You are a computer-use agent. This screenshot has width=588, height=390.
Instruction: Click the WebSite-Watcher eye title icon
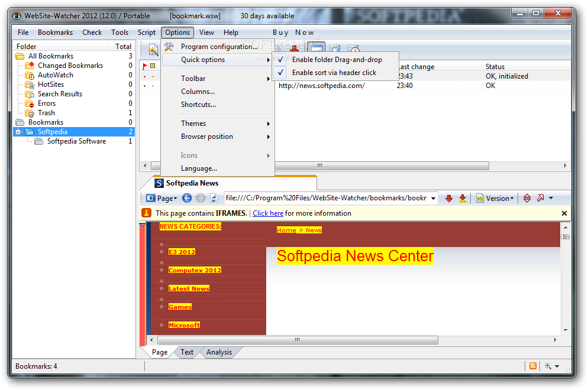(17, 16)
